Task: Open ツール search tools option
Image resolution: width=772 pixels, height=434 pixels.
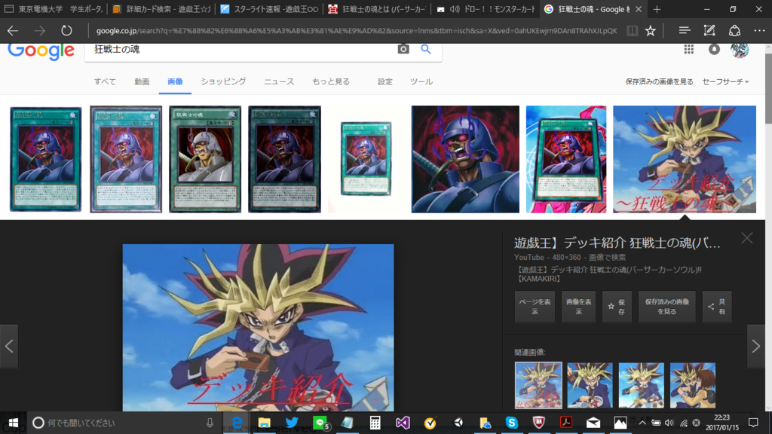Action: (x=421, y=81)
